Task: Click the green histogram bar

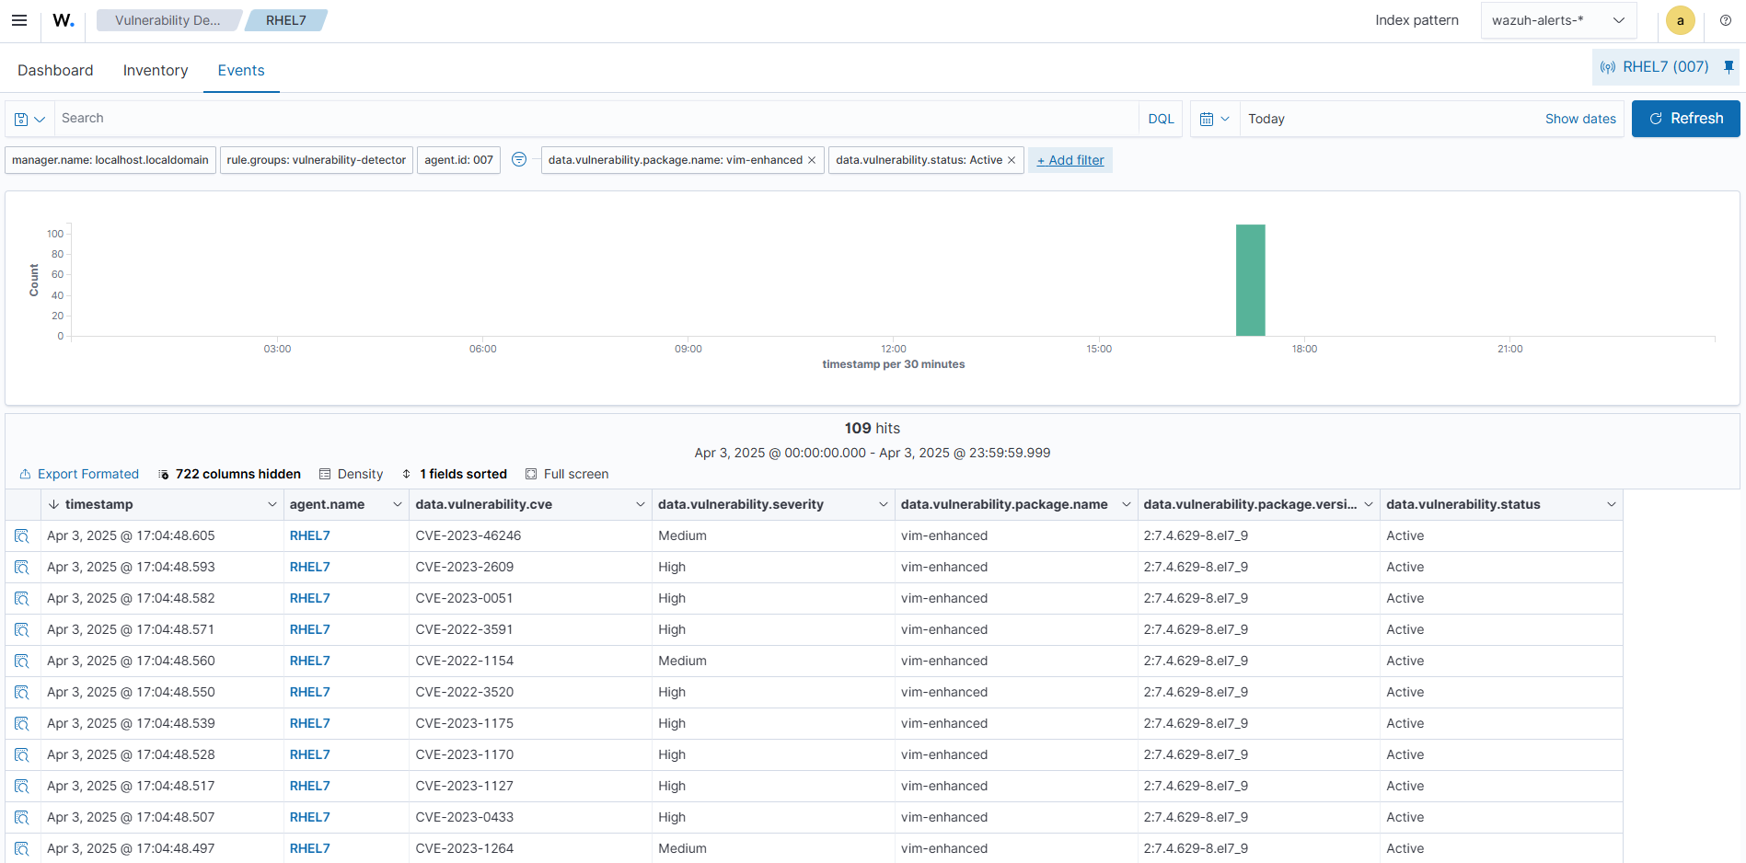Action: [1250, 280]
